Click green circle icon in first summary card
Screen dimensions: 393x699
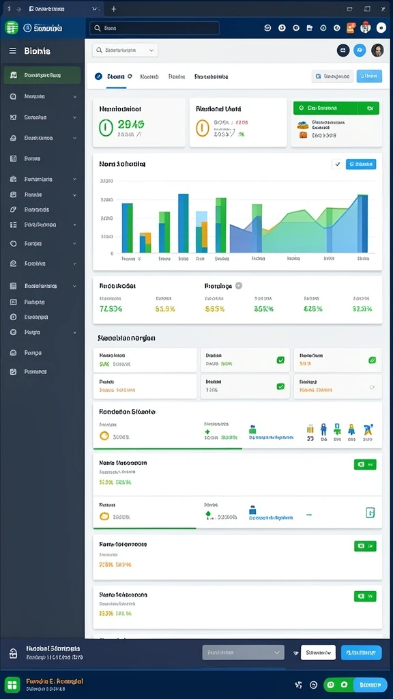(106, 128)
